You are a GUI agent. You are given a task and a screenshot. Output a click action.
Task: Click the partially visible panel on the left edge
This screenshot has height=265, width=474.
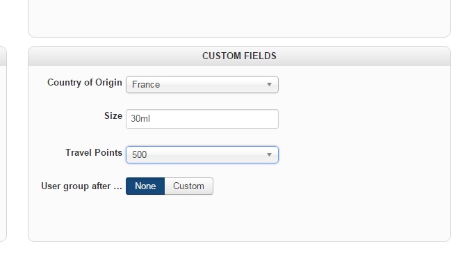pos(2,144)
